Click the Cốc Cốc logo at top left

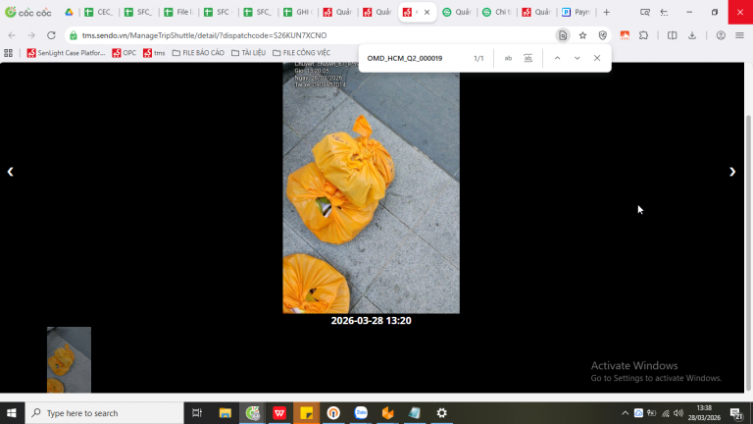coord(28,13)
